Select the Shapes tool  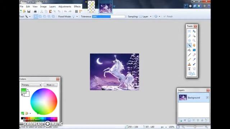tap(192, 73)
